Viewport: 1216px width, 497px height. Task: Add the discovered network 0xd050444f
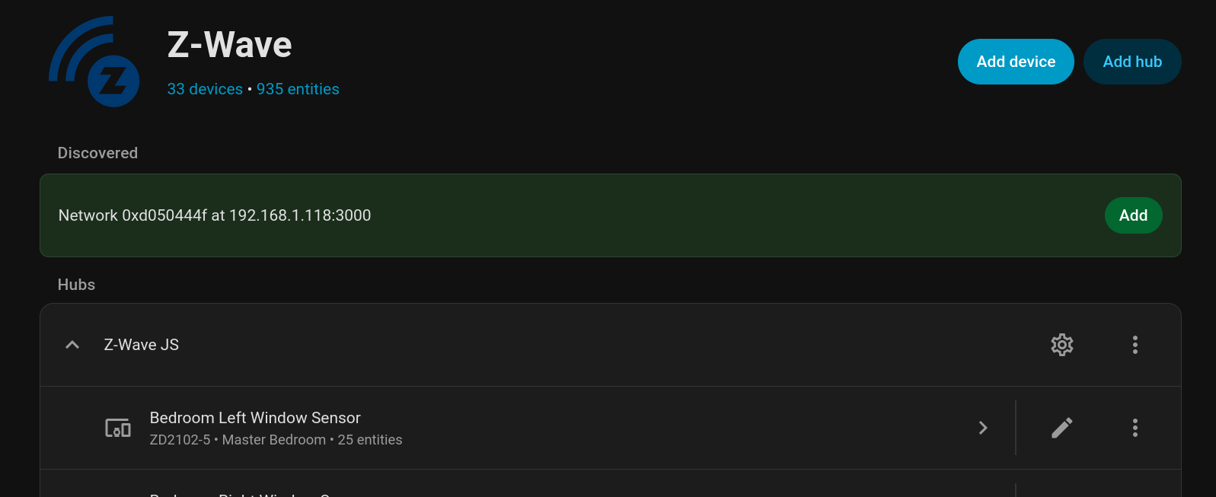click(x=1132, y=215)
